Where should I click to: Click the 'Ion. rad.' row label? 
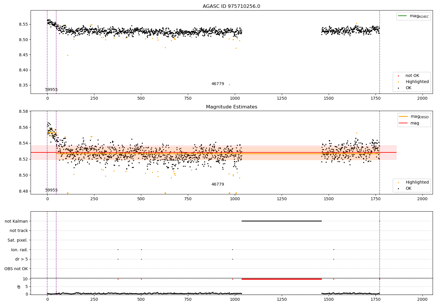pyautogui.click(x=20, y=250)
